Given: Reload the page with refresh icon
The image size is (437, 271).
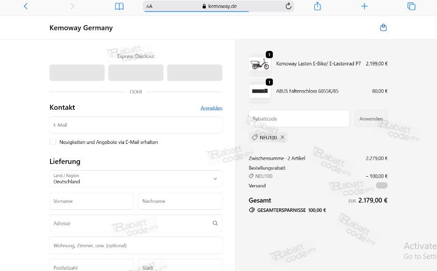Looking at the screenshot, I should tap(289, 6).
